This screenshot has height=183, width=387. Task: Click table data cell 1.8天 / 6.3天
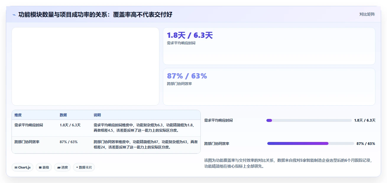click(70, 125)
